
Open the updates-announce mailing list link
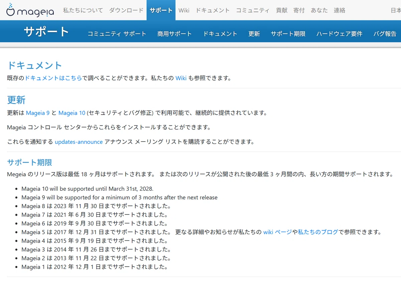79,142
